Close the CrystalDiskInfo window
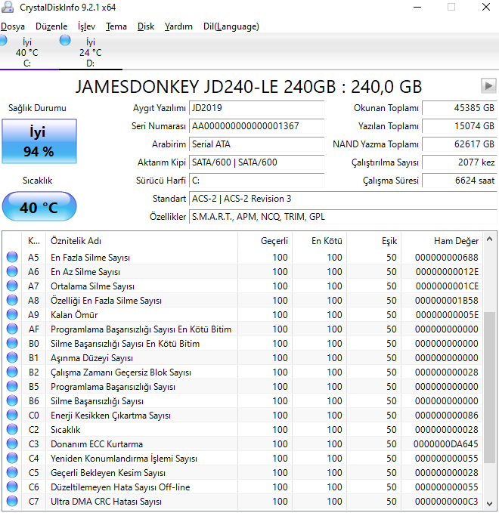The image size is (499, 513). [x=486, y=7]
